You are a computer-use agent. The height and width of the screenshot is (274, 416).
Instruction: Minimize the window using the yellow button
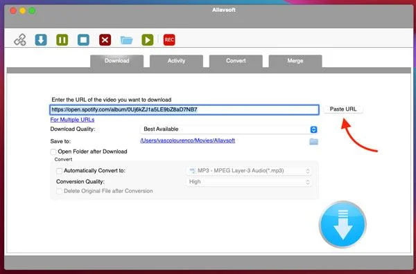point(23,11)
